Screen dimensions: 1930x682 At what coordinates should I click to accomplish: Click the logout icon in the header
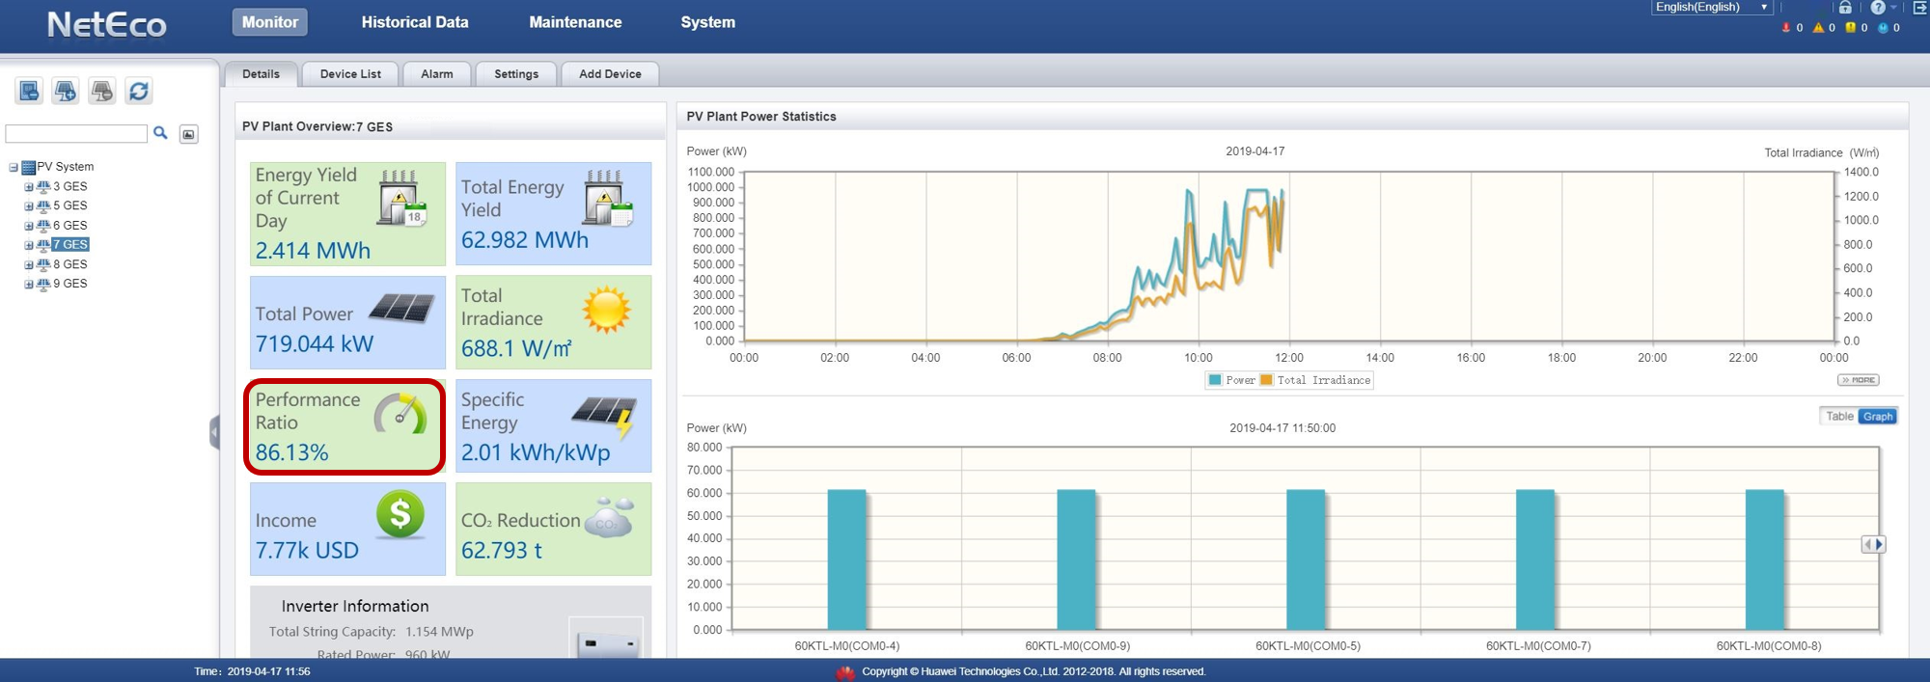1920,8
